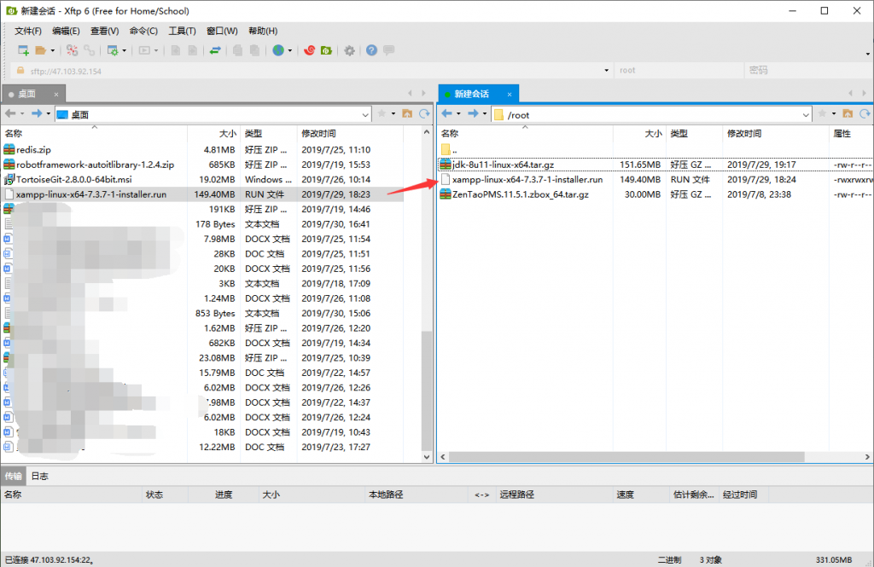
Task: Click the blue globe icon
Action: (278, 50)
